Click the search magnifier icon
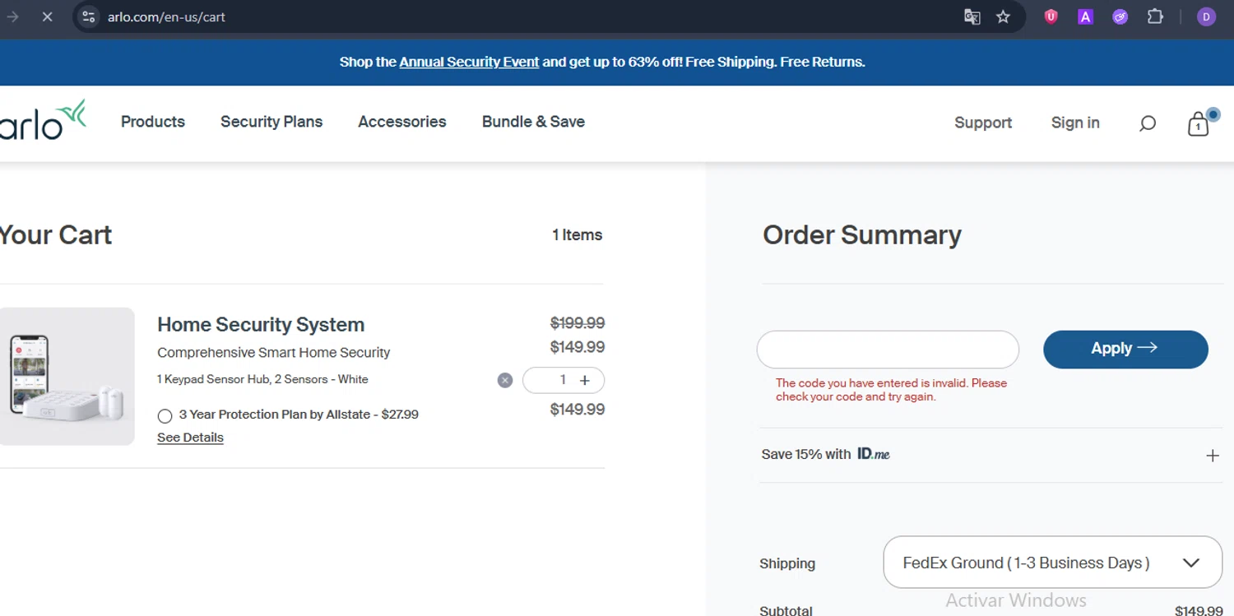 pyautogui.click(x=1147, y=123)
